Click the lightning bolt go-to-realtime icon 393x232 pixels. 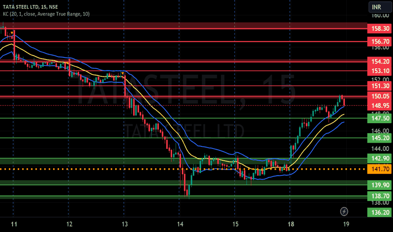[344, 211]
